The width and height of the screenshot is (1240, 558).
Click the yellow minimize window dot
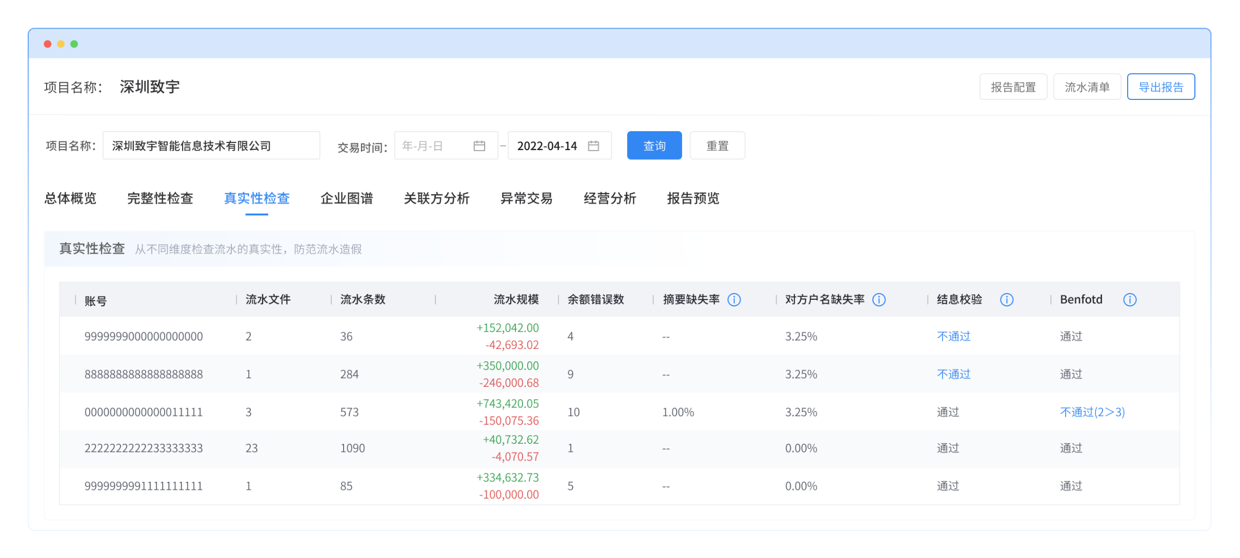tap(61, 44)
